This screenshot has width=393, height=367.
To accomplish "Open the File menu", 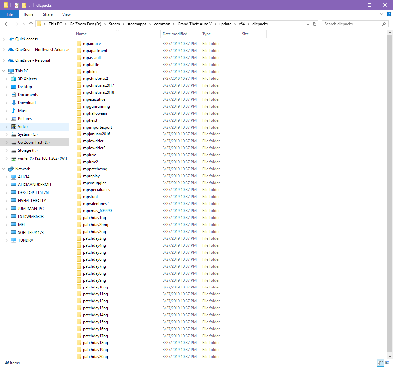I will point(10,14).
